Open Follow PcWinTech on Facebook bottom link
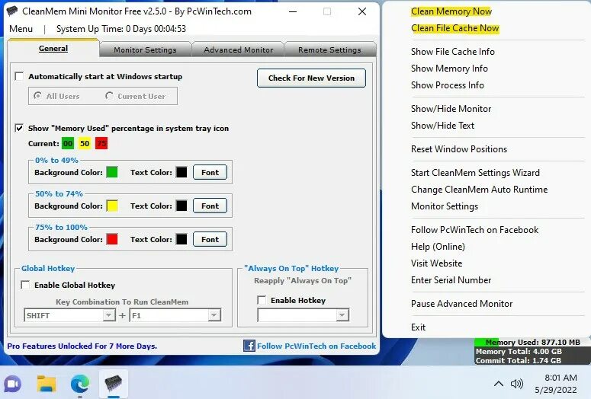The height and width of the screenshot is (399, 591). click(316, 346)
